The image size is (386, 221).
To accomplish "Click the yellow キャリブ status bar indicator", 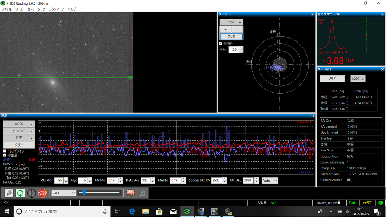I will pyautogui.click(x=366, y=203).
